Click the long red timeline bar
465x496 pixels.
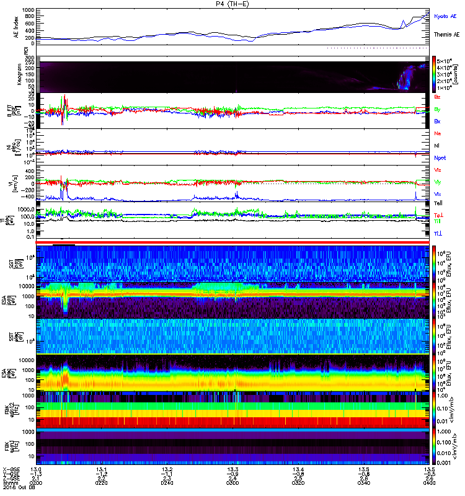click(232, 242)
